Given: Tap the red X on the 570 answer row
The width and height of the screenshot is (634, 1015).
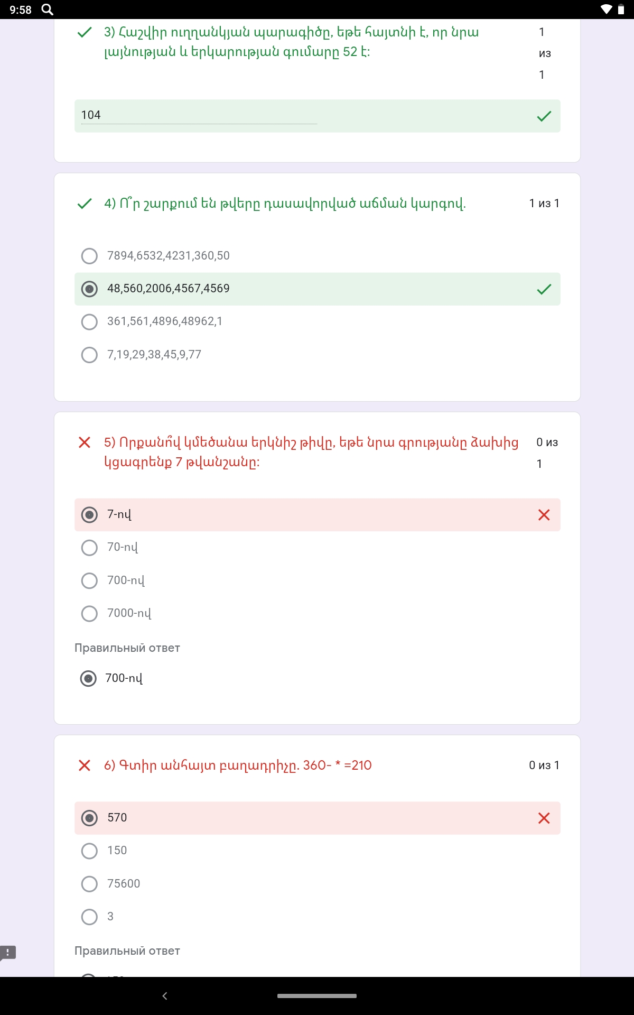Looking at the screenshot, I should (544, 818).
